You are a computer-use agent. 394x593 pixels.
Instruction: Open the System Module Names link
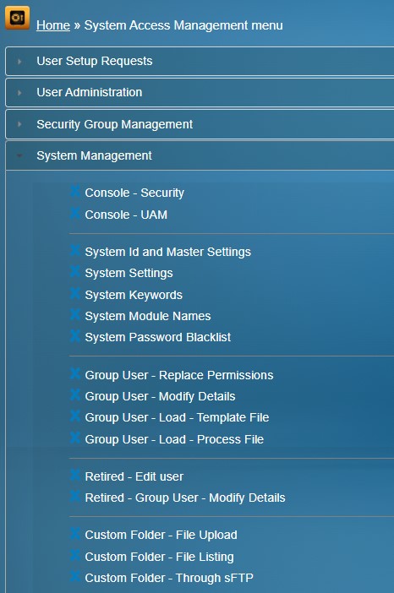click(148, 316)
